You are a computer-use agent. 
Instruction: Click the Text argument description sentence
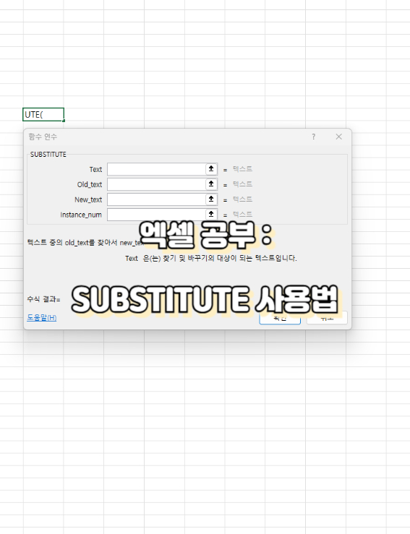click(211, 258)
